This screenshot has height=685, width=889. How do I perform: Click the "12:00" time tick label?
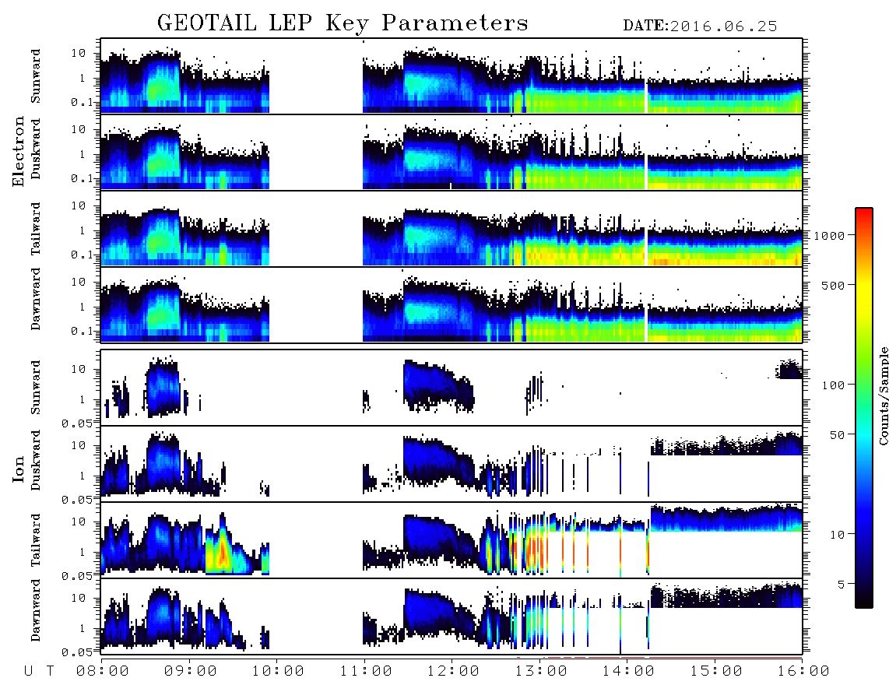coord(453,671)
